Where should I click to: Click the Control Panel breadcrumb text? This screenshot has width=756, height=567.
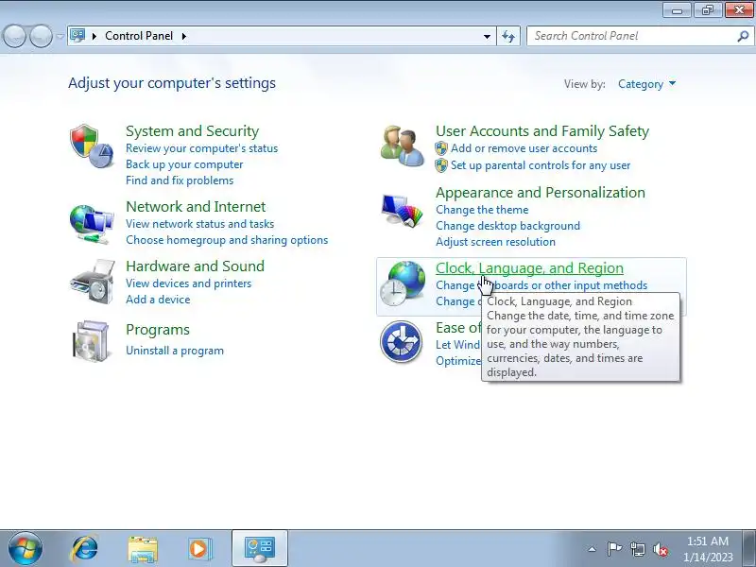click(x=139, y=36)
